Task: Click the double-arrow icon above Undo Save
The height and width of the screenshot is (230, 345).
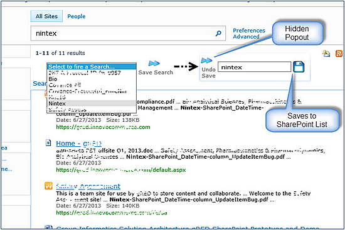Action: 206,60
